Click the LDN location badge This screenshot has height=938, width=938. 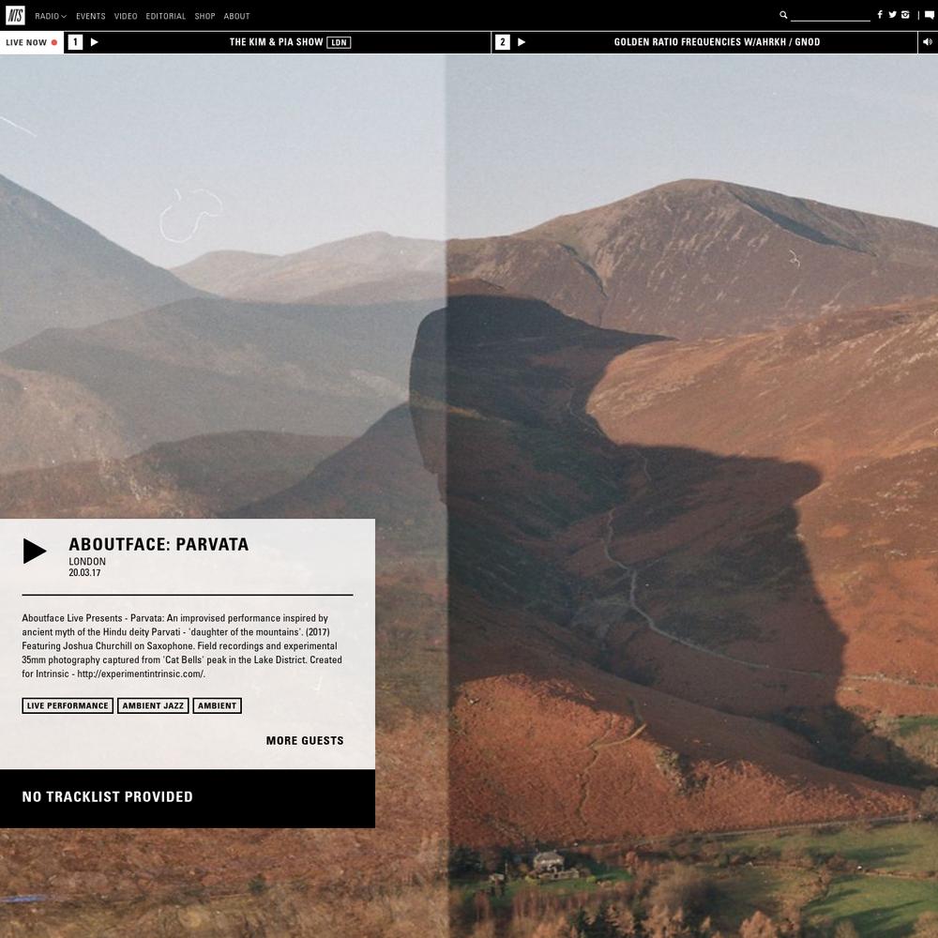[x=339, y=42]
